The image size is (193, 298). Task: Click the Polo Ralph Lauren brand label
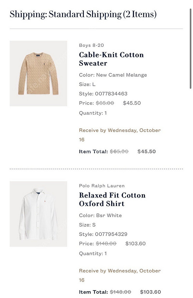click(102, 186)
